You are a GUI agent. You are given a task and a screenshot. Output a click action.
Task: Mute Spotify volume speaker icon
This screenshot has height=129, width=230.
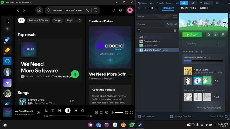click(112, 112)
